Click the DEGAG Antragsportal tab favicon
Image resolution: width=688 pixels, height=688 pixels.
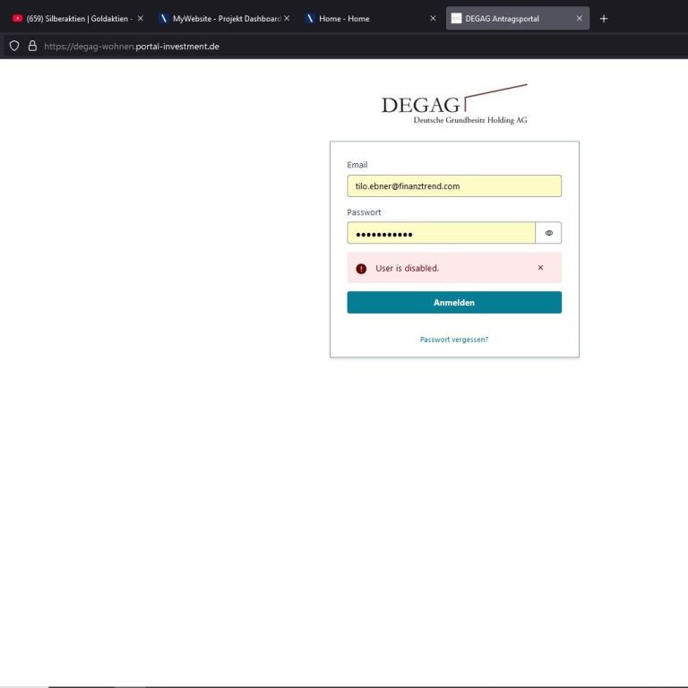[456, 19]
